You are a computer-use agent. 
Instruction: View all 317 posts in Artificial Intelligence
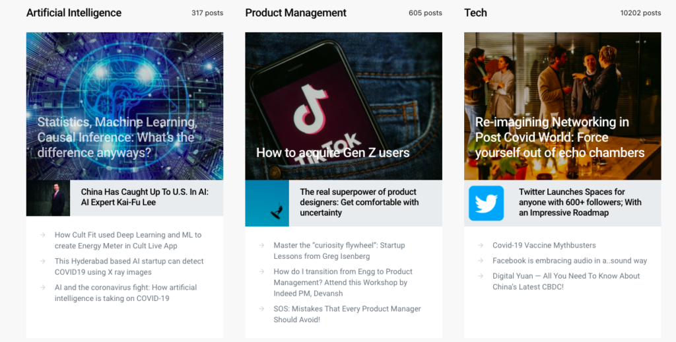click(x=207, y=13)
